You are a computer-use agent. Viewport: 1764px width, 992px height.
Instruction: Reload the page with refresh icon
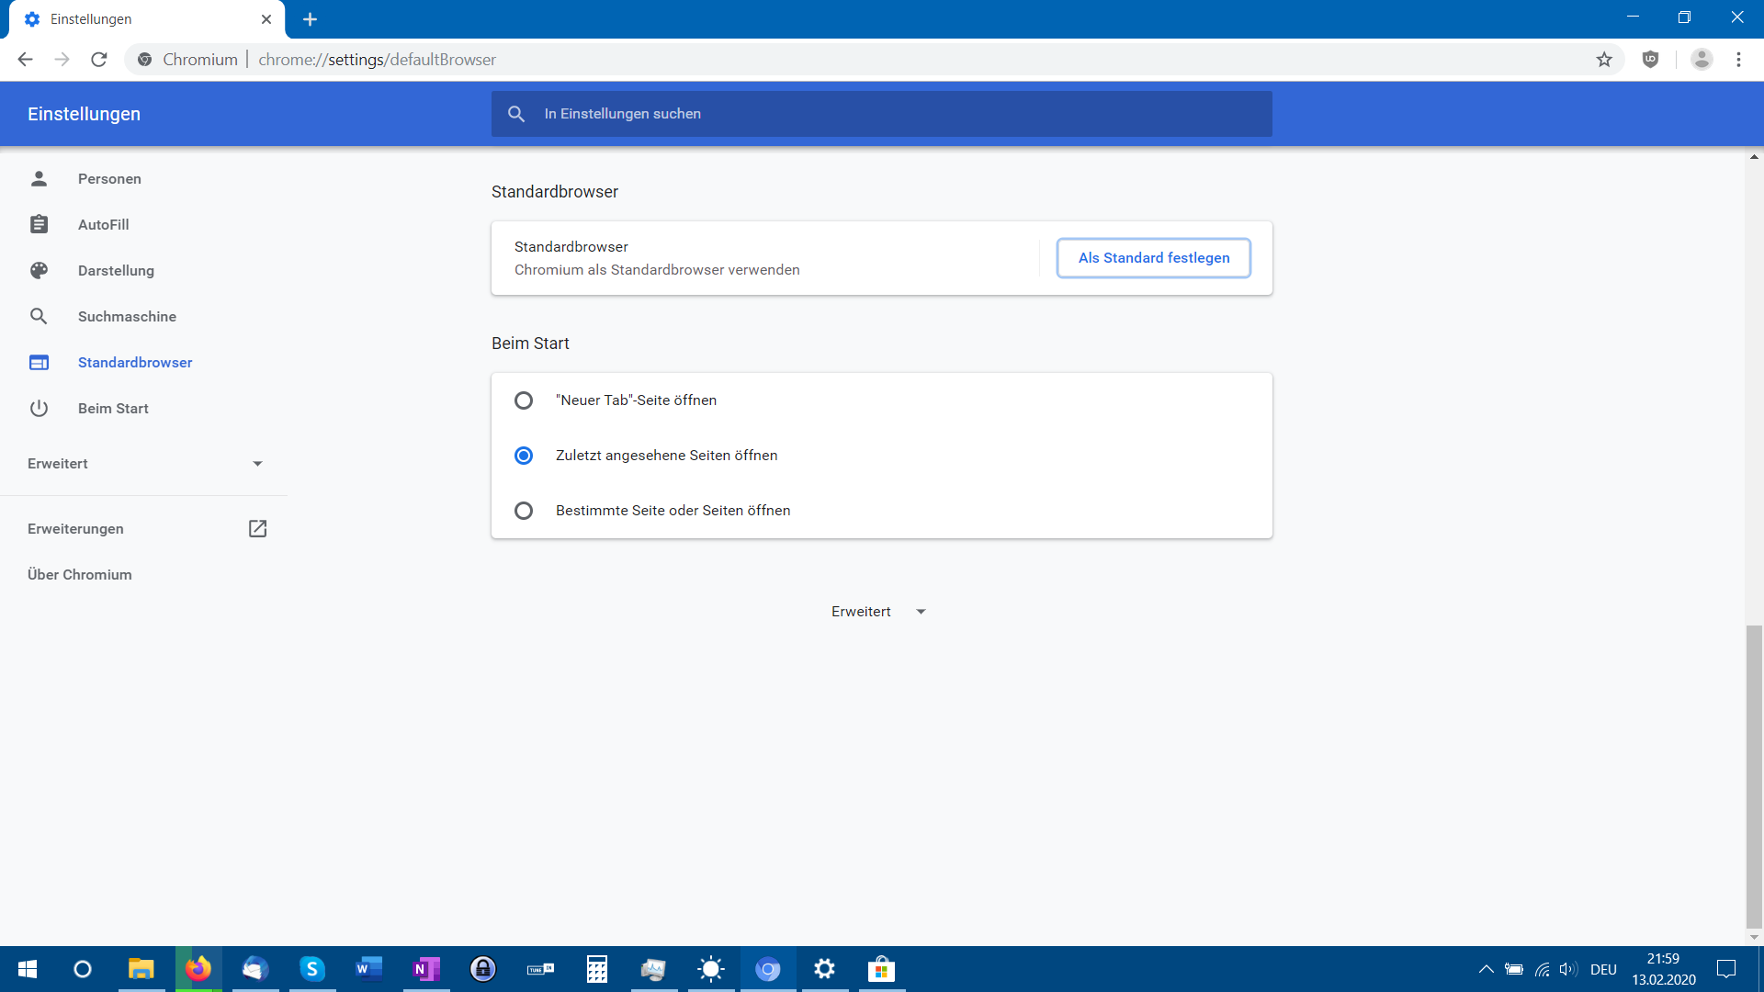(99, 60)
